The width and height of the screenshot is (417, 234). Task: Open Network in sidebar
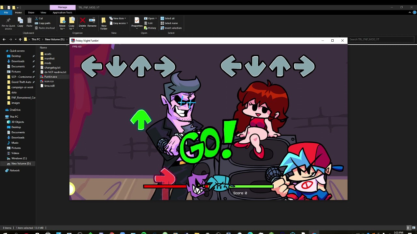click(15, 170)
